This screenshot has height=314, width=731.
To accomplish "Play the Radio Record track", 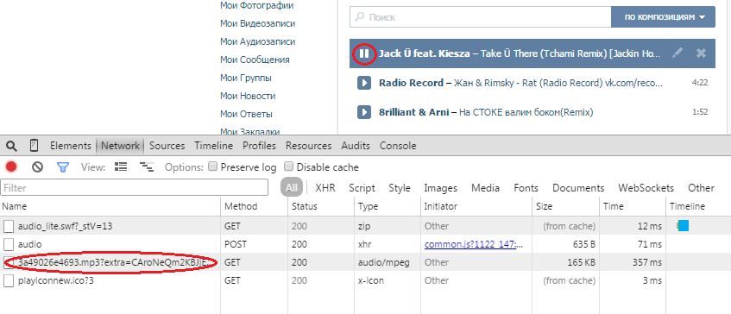I will coord(363,83).
